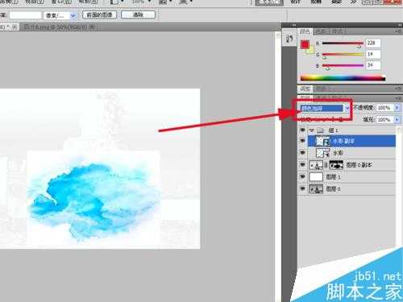Click the 图层 1 white thumbnail

click(x=316, y=177)
